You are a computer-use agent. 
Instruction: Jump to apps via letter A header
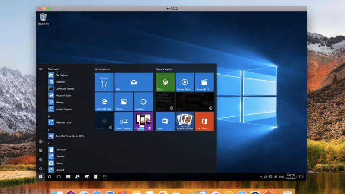pyautogui.click(x=49, y=116)
